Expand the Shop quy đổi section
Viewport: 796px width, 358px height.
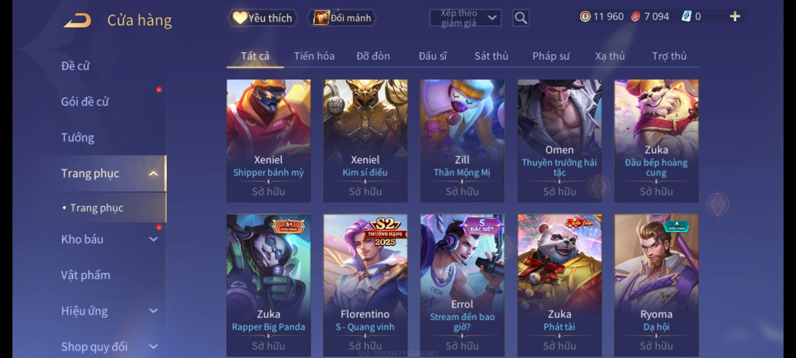pos(153,347)
